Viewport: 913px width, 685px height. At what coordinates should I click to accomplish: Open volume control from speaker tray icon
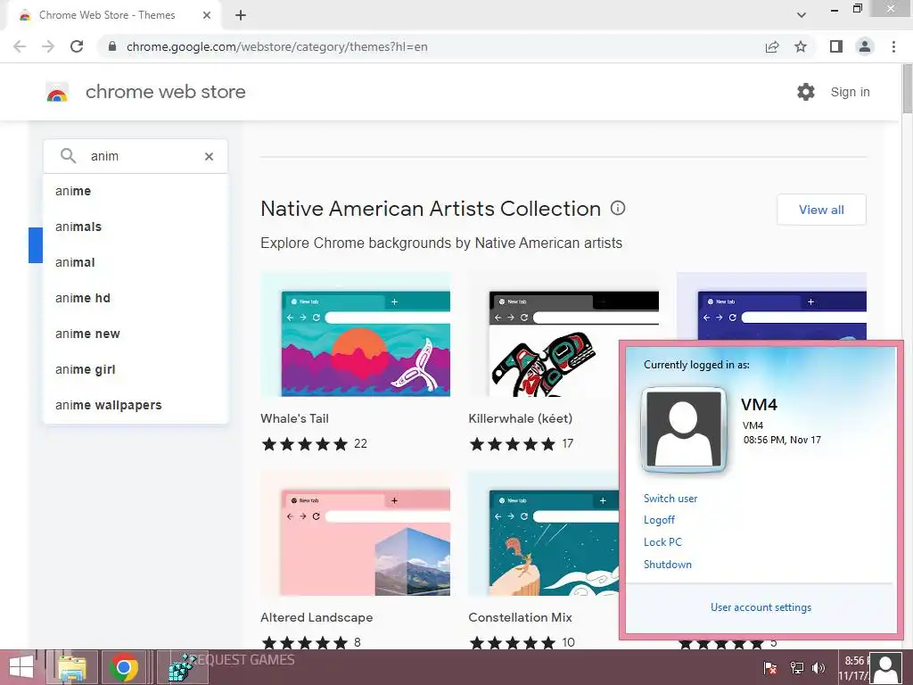tap(818, 668)
